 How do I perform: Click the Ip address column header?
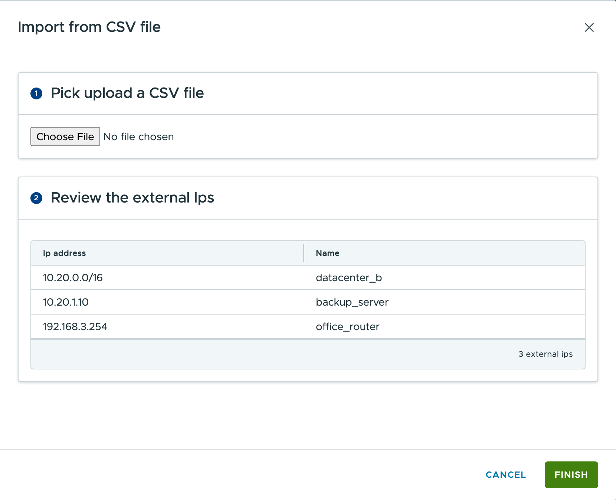pos(167,253)
